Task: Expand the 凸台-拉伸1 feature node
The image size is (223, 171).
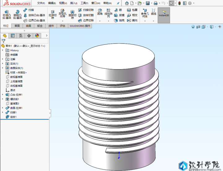Action: click(x=3, y=95)
